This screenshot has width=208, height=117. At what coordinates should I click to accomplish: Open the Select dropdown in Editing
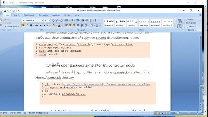[x=191, y=27]
